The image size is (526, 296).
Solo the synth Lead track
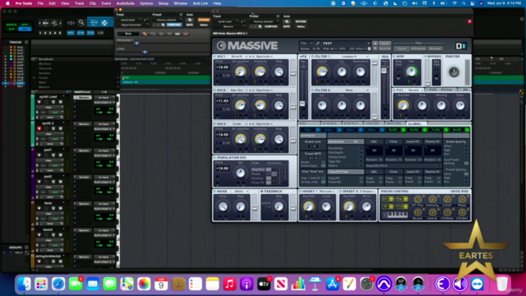[x=53, y=102]
